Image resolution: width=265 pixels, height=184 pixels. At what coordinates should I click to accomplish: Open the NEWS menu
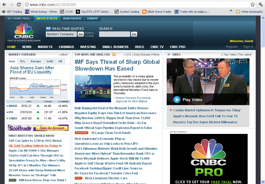27,47
